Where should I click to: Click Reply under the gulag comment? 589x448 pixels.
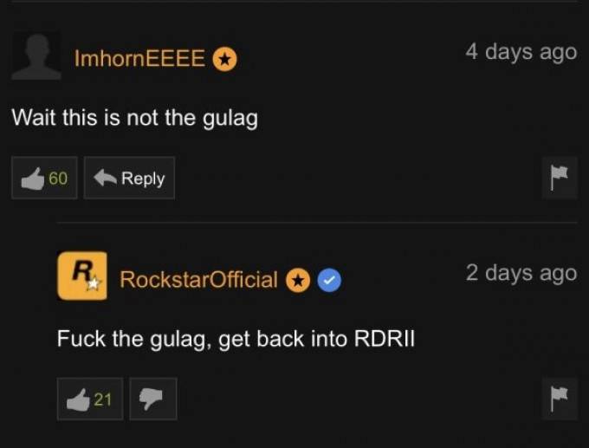click(x=129, y=178)
